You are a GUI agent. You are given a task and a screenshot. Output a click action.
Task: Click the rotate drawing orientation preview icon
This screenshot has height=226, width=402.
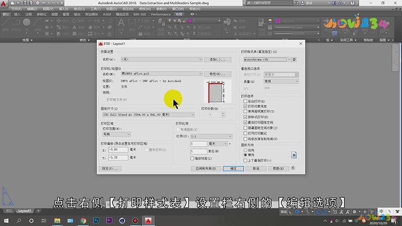(x=294, y=155)
